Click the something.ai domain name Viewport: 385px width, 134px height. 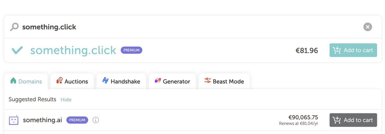[42, 120]
